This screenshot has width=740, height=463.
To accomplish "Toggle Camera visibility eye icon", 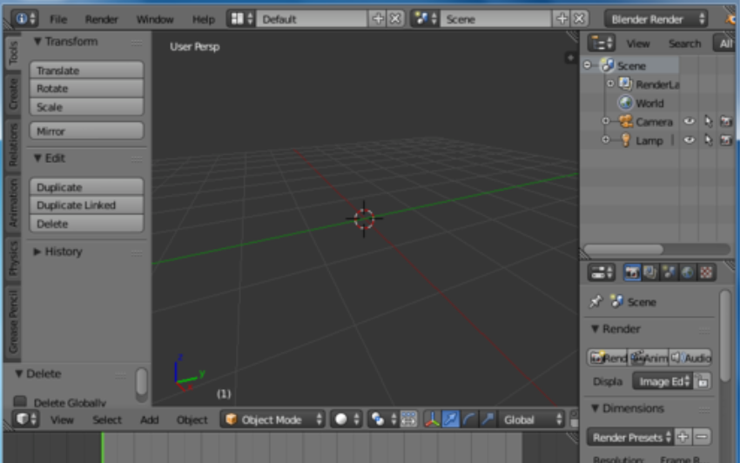I will [689, 122].
